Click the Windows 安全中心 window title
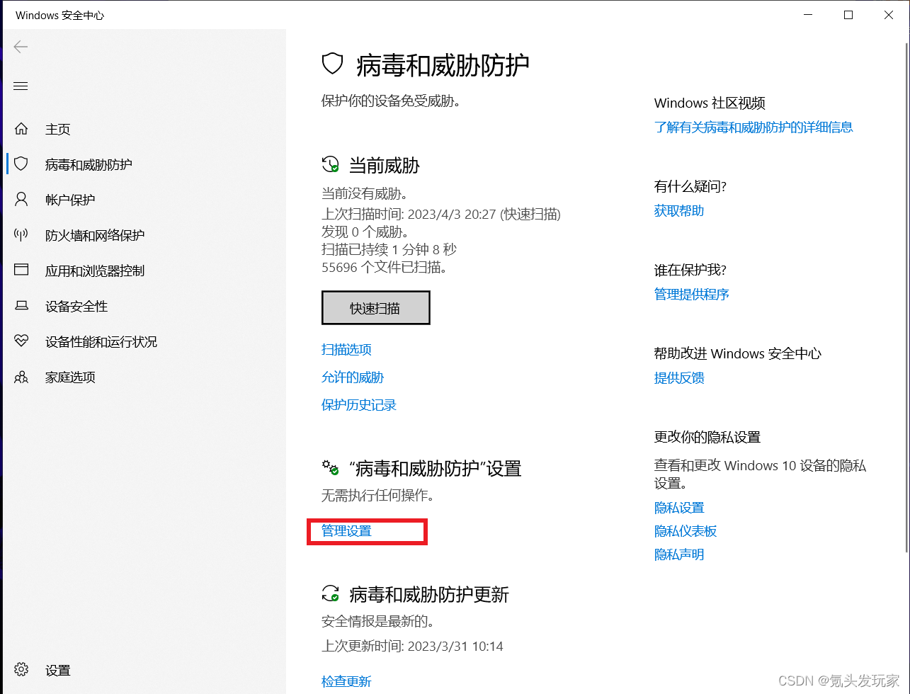The image size is (910, 694). [x=59, y=15]
